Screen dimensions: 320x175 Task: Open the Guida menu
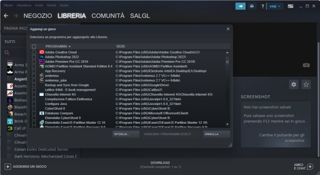[64, 5]
